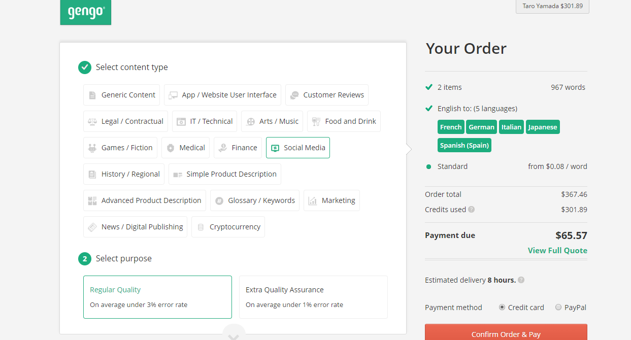Click the "English to: (5 languages)" line
Viewport: 631px width, 340px height.
point(477,109)
